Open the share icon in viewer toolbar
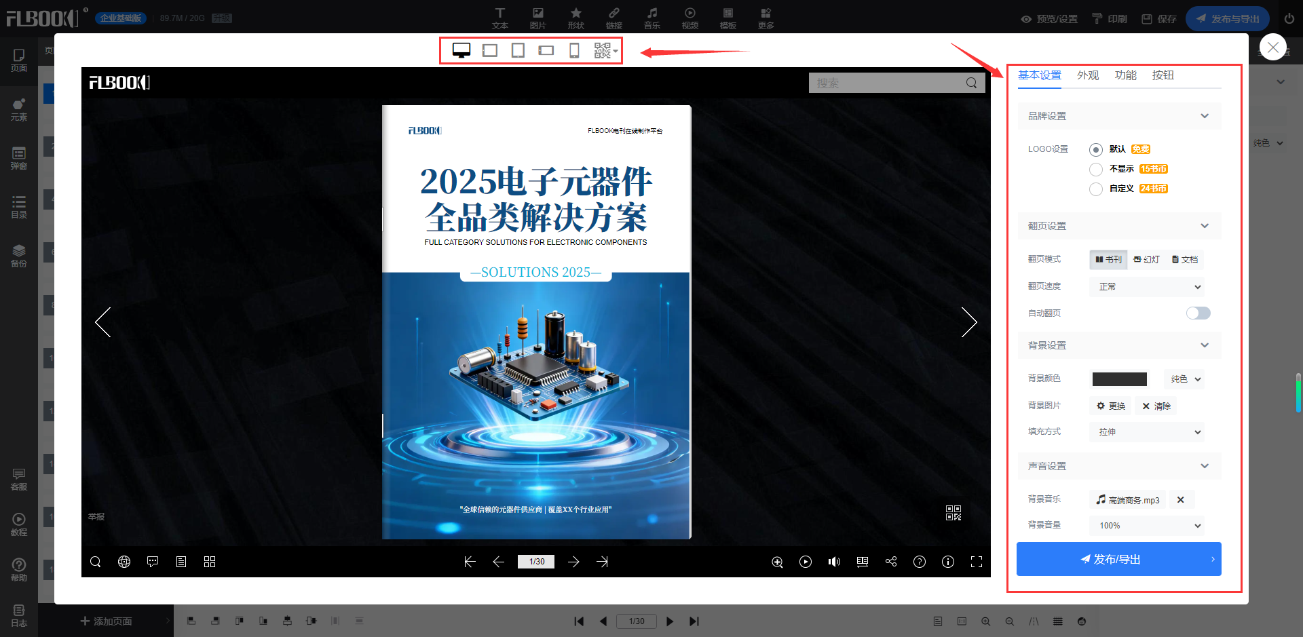The height and width of the screenshot is (637, 1303). point(891,562)
